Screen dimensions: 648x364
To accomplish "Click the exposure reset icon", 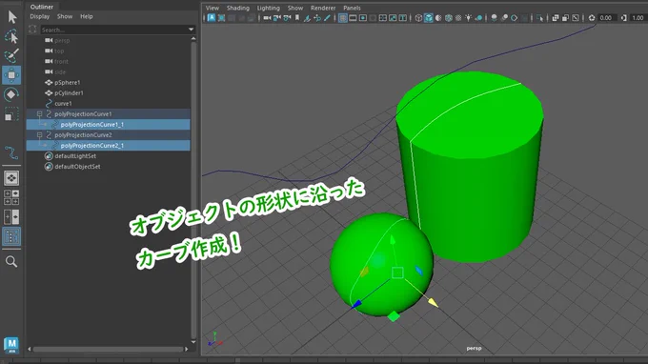I will [592, 18].
